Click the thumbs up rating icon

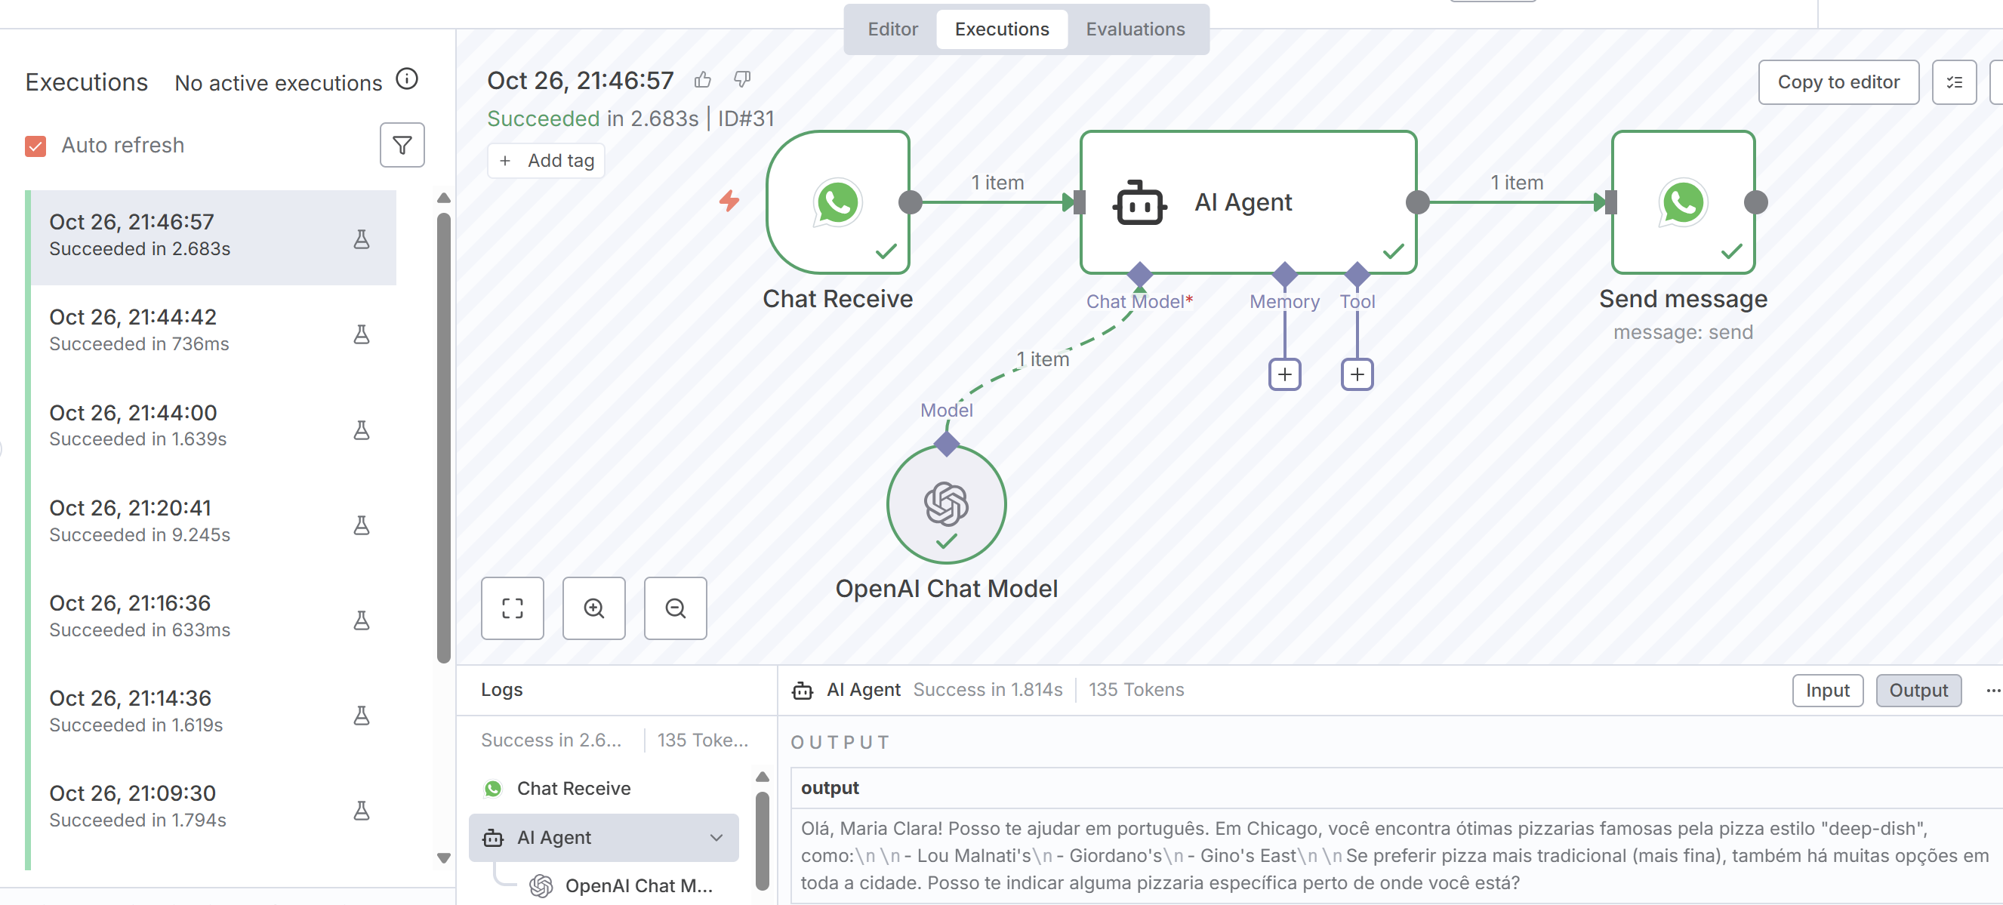[x=703, y=79]
